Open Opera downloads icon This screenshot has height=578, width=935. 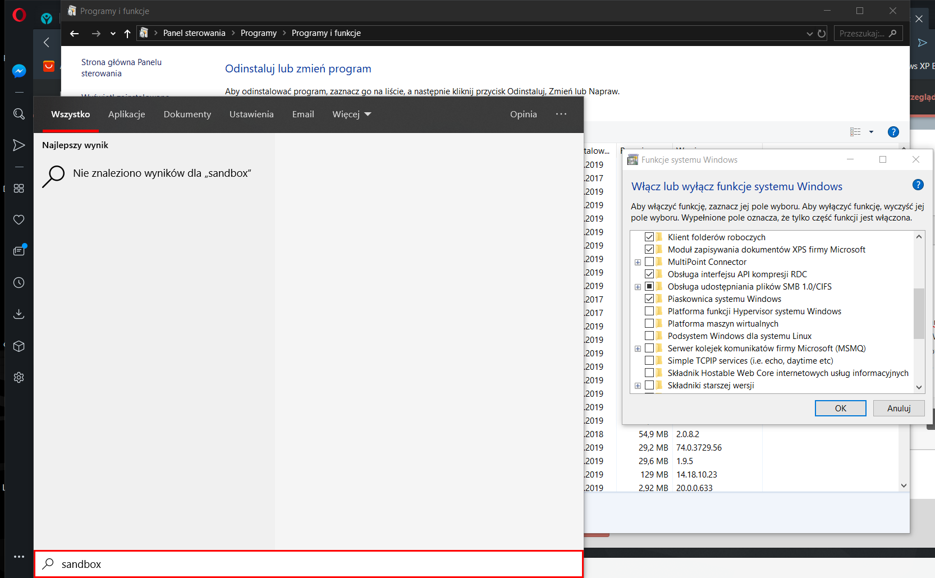pyautogui.click(x=19, y=314)
